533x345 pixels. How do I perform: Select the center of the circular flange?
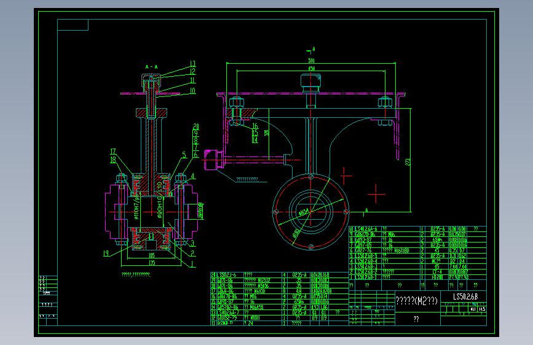pyautogui.click(x=310, y=212)
